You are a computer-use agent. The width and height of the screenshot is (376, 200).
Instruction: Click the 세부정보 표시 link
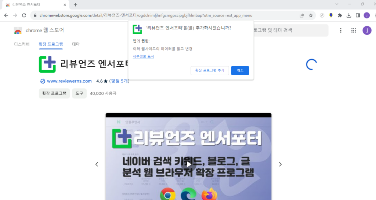[x=144, y=56]
